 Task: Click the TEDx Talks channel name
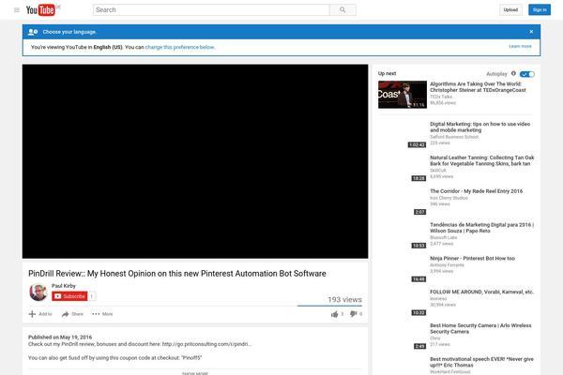[441, 97]
